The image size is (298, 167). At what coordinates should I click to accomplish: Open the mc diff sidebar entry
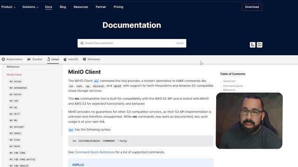(14, 114)
